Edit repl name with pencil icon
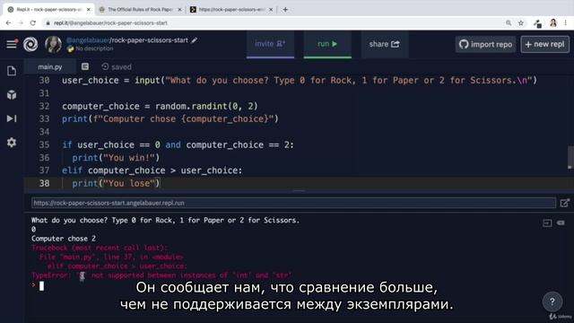 click(x=195, y=39)
